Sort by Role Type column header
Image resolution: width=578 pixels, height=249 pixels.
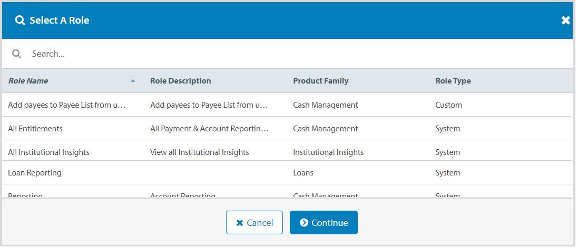point(453,81)
